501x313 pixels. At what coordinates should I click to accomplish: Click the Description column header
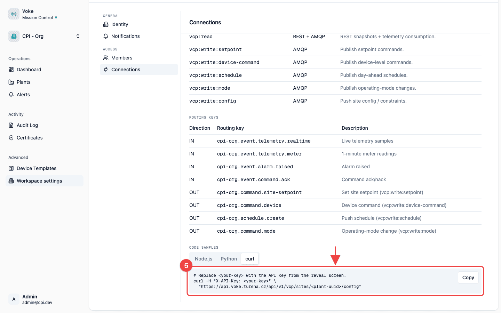pos(355,128)
